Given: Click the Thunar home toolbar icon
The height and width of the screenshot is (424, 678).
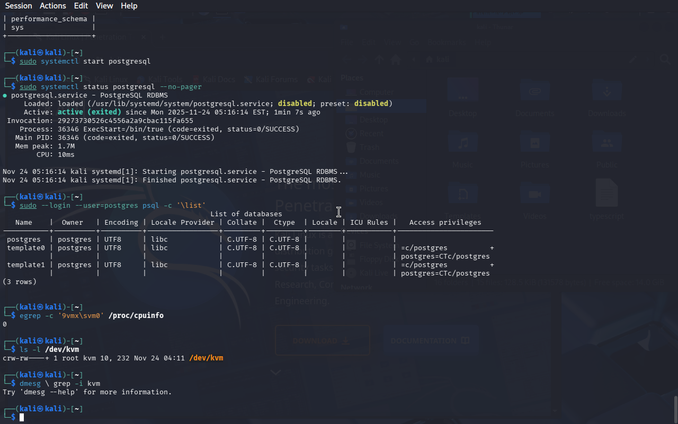Looking at the screenshot, I should pos(395,60).
